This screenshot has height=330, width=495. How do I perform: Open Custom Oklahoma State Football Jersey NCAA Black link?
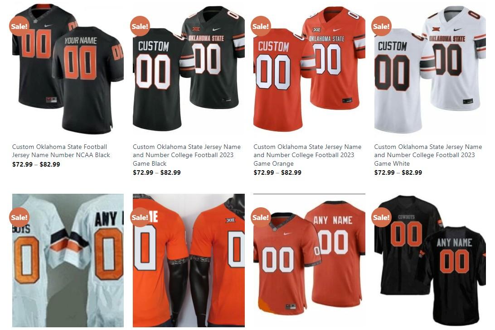tap(61, 151)
